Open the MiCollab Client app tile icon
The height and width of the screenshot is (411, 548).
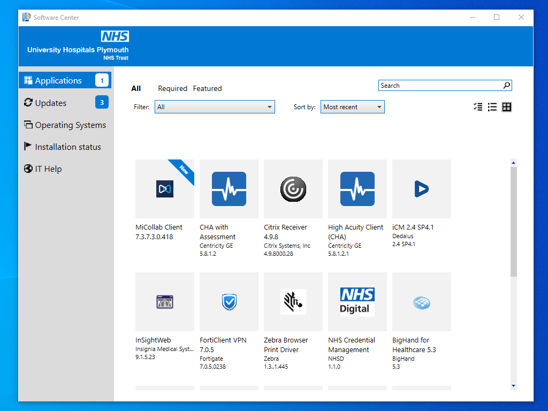[165, 189]
